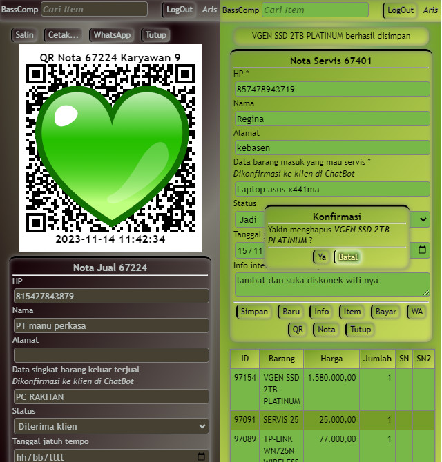Click the Harga column header
This screenshot has width=442, height=462.
(x=331, y=359)
